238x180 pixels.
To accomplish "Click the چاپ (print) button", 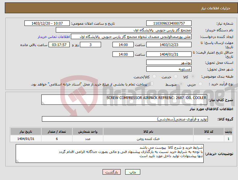I will (x=132, y=172).
